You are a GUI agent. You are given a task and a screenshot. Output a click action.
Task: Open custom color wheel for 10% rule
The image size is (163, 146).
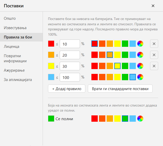(x=140, y=44)
